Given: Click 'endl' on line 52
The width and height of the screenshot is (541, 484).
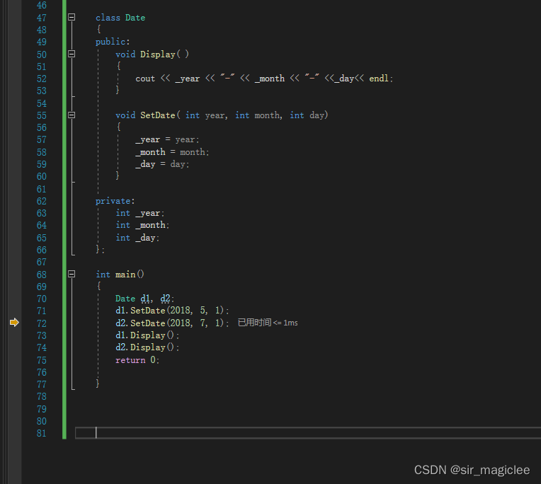Looking at the screenshot, I should [x=379, y=79].
